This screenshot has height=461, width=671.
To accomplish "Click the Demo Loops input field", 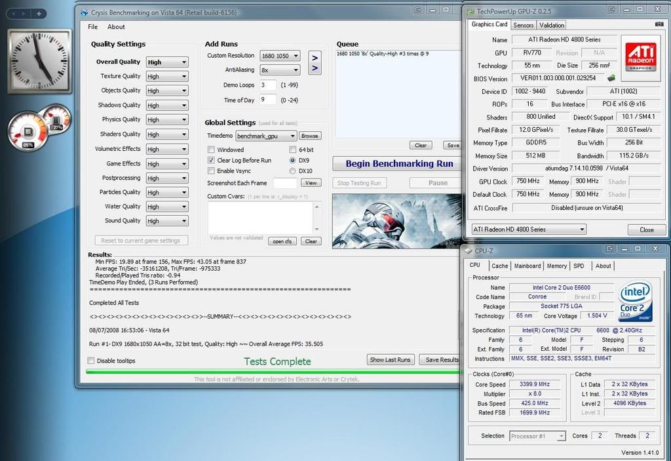I will (x=267, y=85).
